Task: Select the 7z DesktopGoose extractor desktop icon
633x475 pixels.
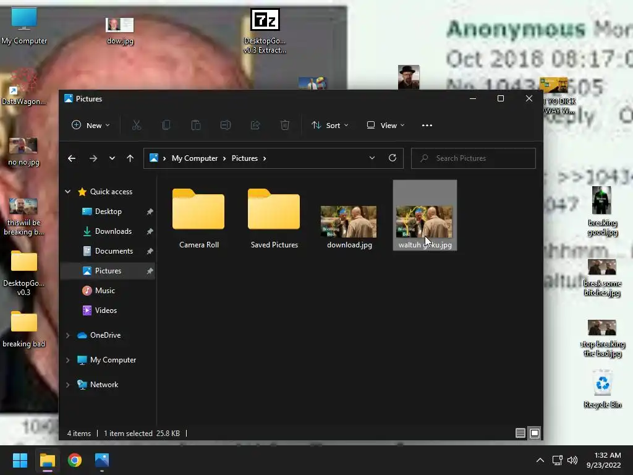Action: coord(265,31)
